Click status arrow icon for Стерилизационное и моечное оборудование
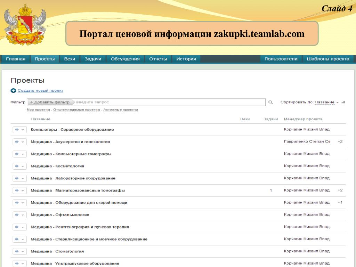Image resolution: width=356 pixels, height=267 pixels. pos(17,239)
